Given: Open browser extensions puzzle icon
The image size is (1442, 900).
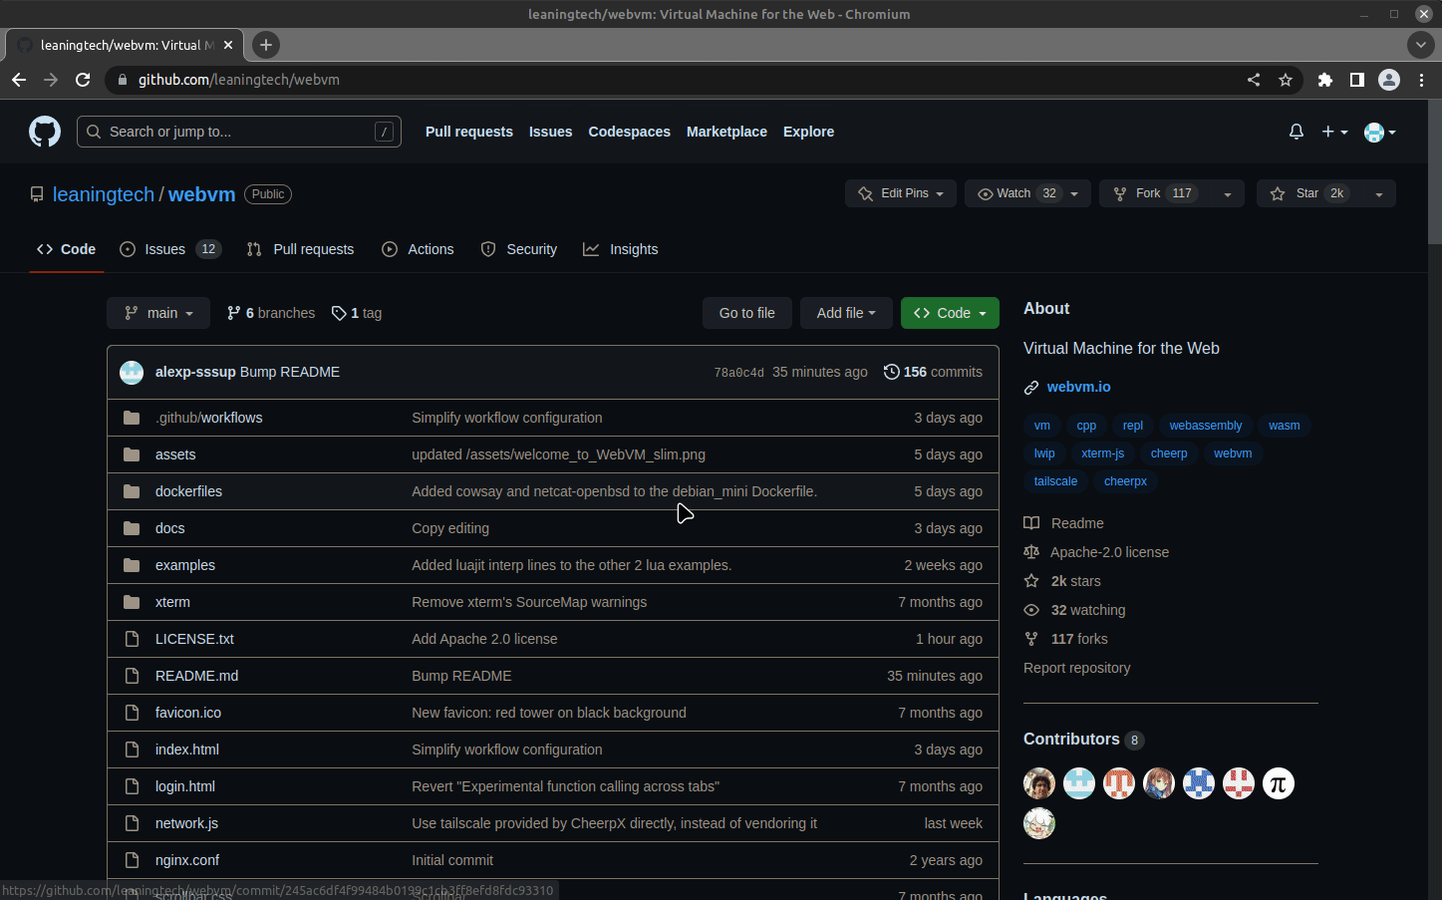Looking at the screenshot, I should [x=1325, y=80].
